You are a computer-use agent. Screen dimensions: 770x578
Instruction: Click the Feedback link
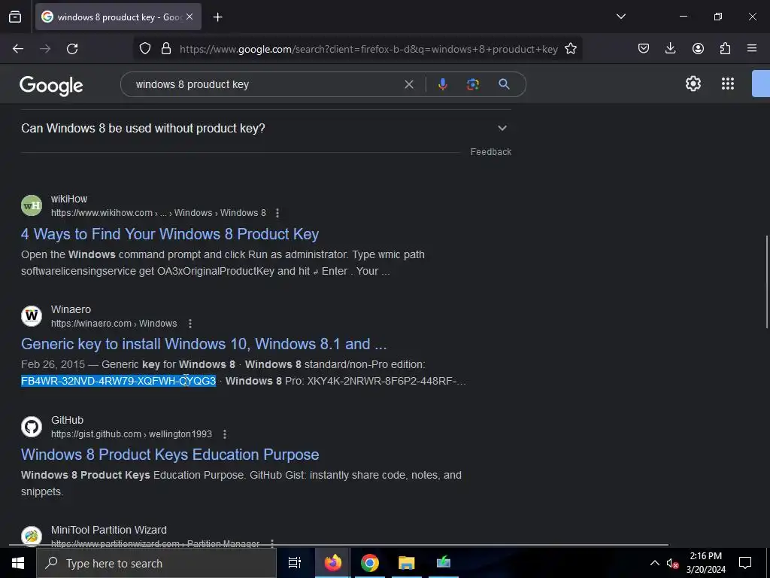point(490,152)
